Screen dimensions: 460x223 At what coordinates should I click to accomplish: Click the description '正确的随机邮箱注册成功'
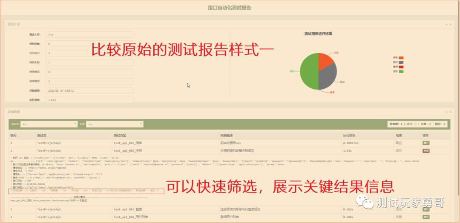click(x=237, y=151)
